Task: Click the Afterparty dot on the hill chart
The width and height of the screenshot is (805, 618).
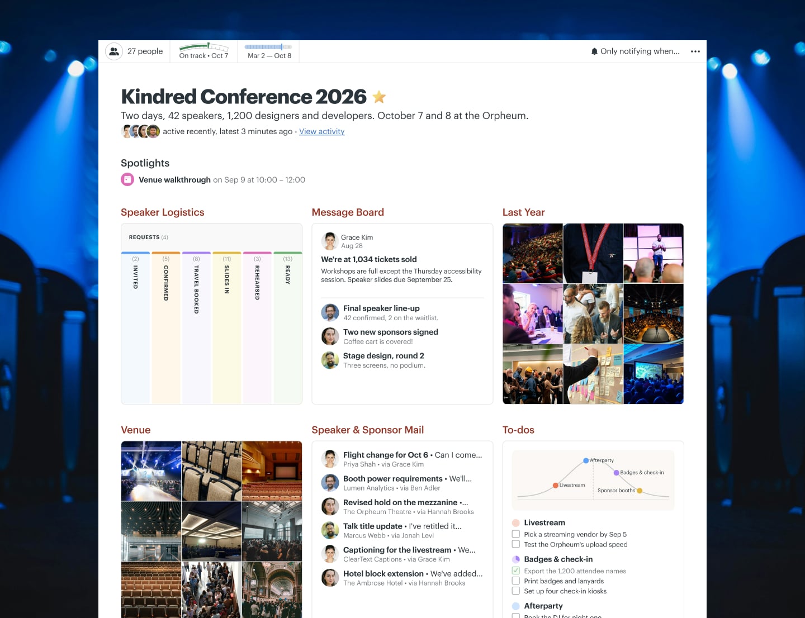Action: pos(586,460)
